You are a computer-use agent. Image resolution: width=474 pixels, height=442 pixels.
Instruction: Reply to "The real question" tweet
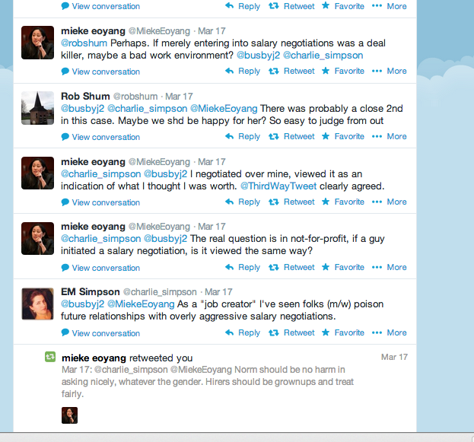243,267
